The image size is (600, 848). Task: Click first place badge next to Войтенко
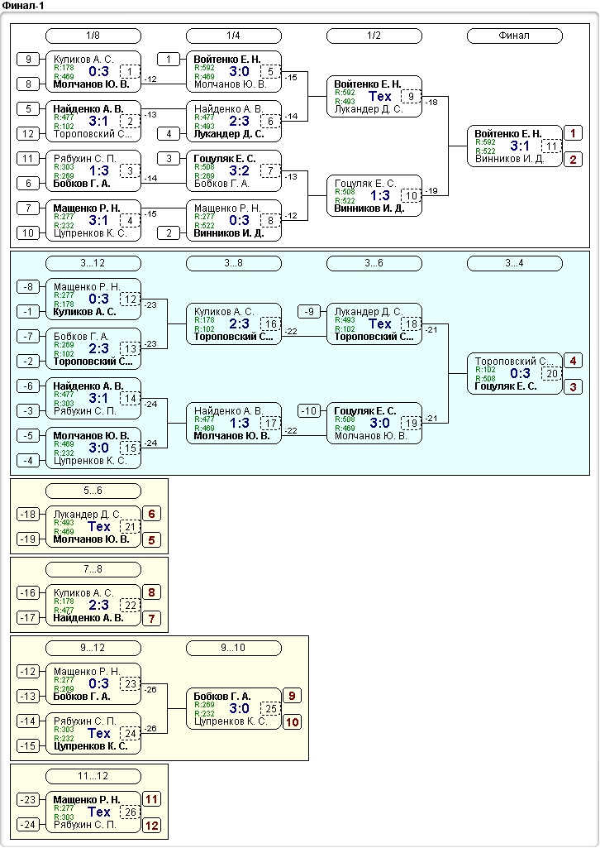pos(573,132)
